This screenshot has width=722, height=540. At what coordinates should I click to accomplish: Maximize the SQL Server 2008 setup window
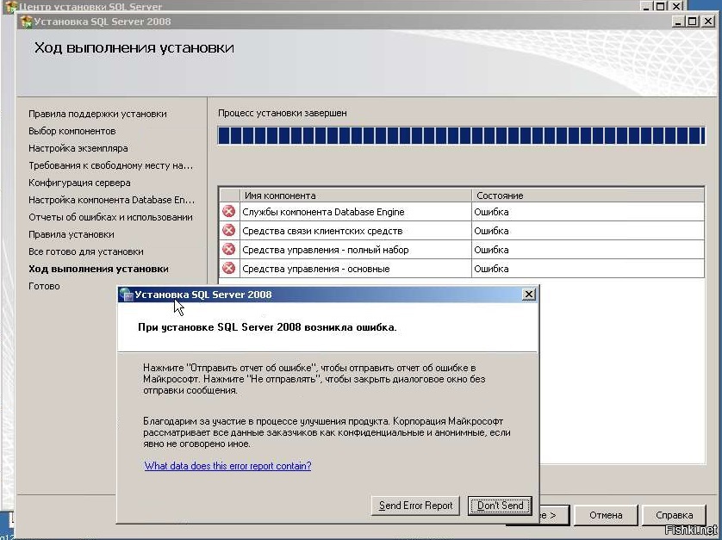(x=692, y=22)
